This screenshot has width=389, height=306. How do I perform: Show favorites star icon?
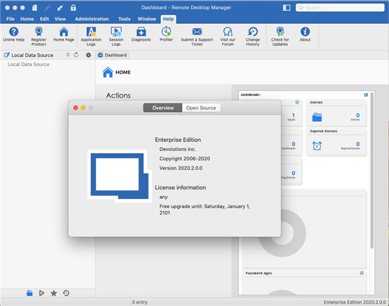pos(54,293)
